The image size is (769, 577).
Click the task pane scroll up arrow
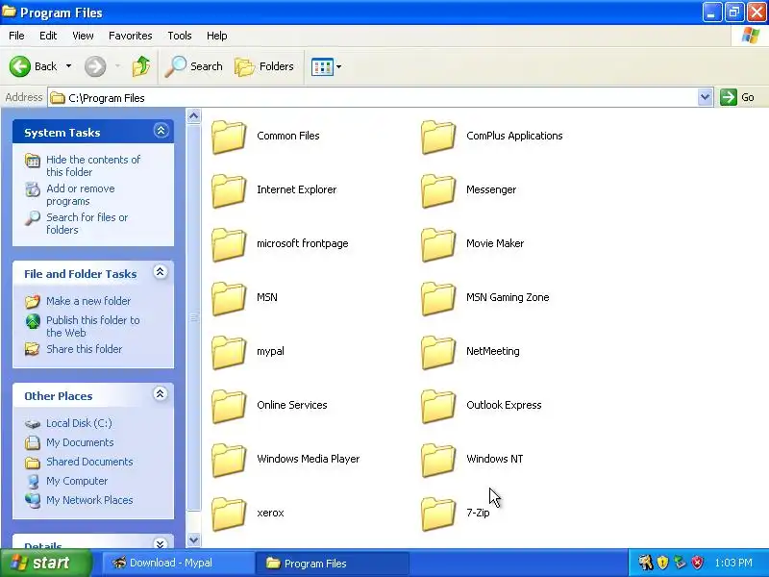click(194, 116)
